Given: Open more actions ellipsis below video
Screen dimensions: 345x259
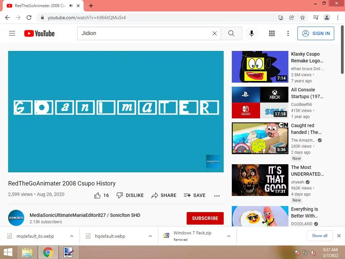Looking at the screenshot, I should click(x=217, y=196).
